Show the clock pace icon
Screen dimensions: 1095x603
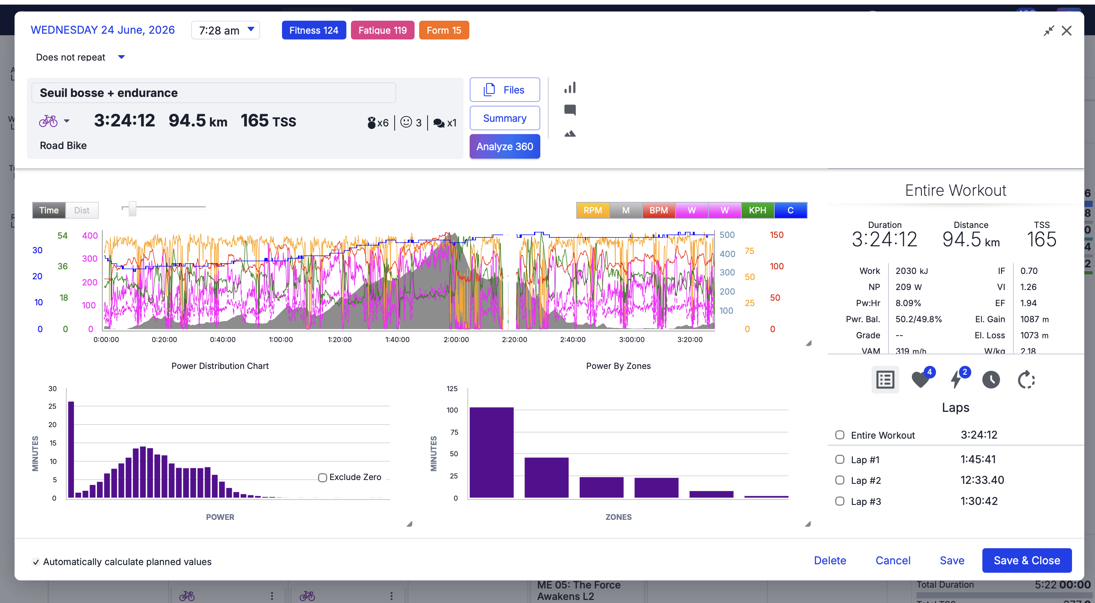[991, 380]
